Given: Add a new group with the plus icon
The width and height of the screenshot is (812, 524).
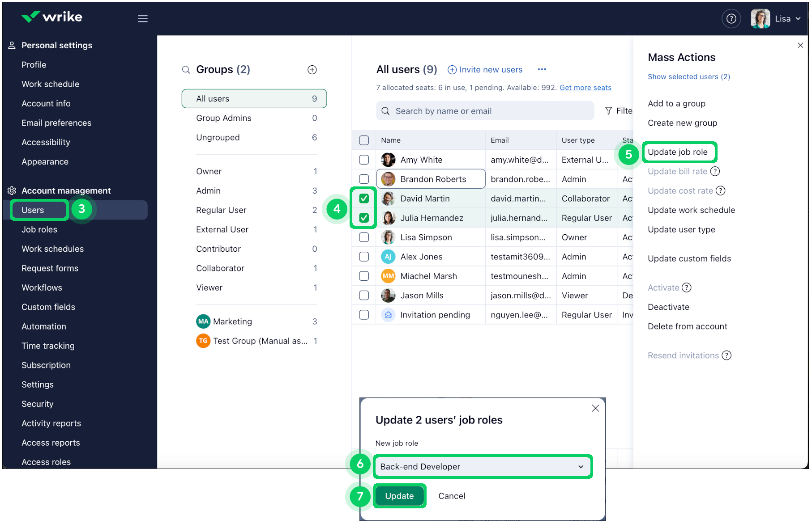Looking at the screenshot, I should point(312,69).
